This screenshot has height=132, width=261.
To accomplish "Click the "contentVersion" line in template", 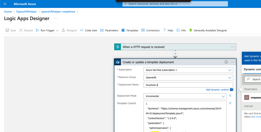I will [x=162, y=118].
